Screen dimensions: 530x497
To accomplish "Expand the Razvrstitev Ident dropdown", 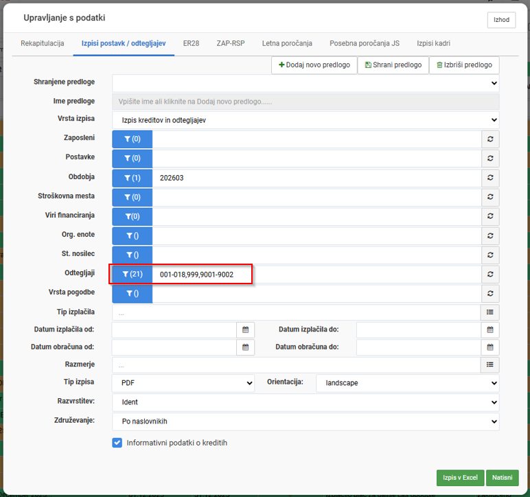I will (x=306, y=402).
